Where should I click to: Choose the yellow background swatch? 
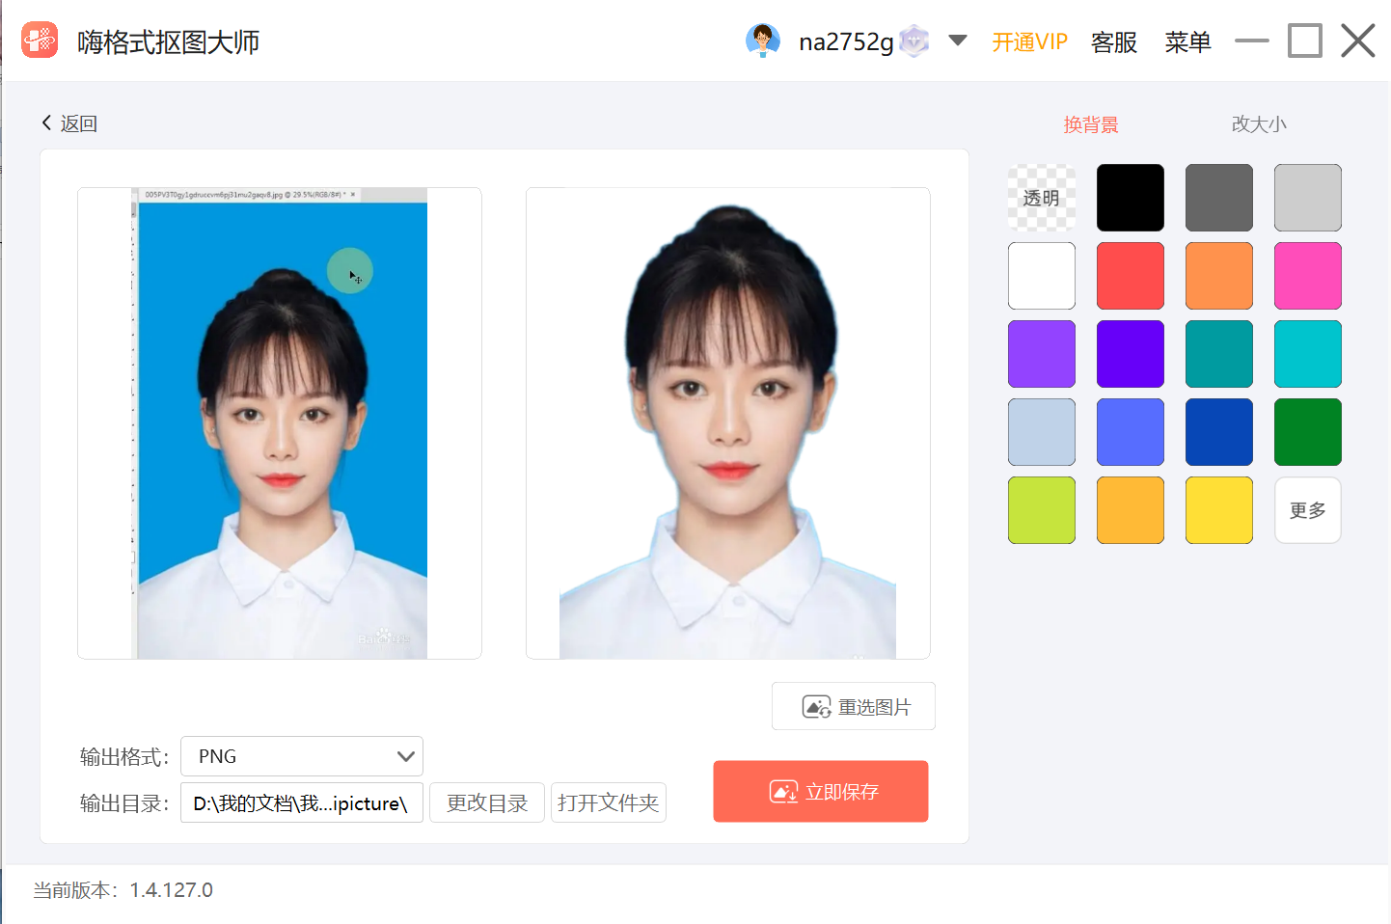click(1219, 510)
